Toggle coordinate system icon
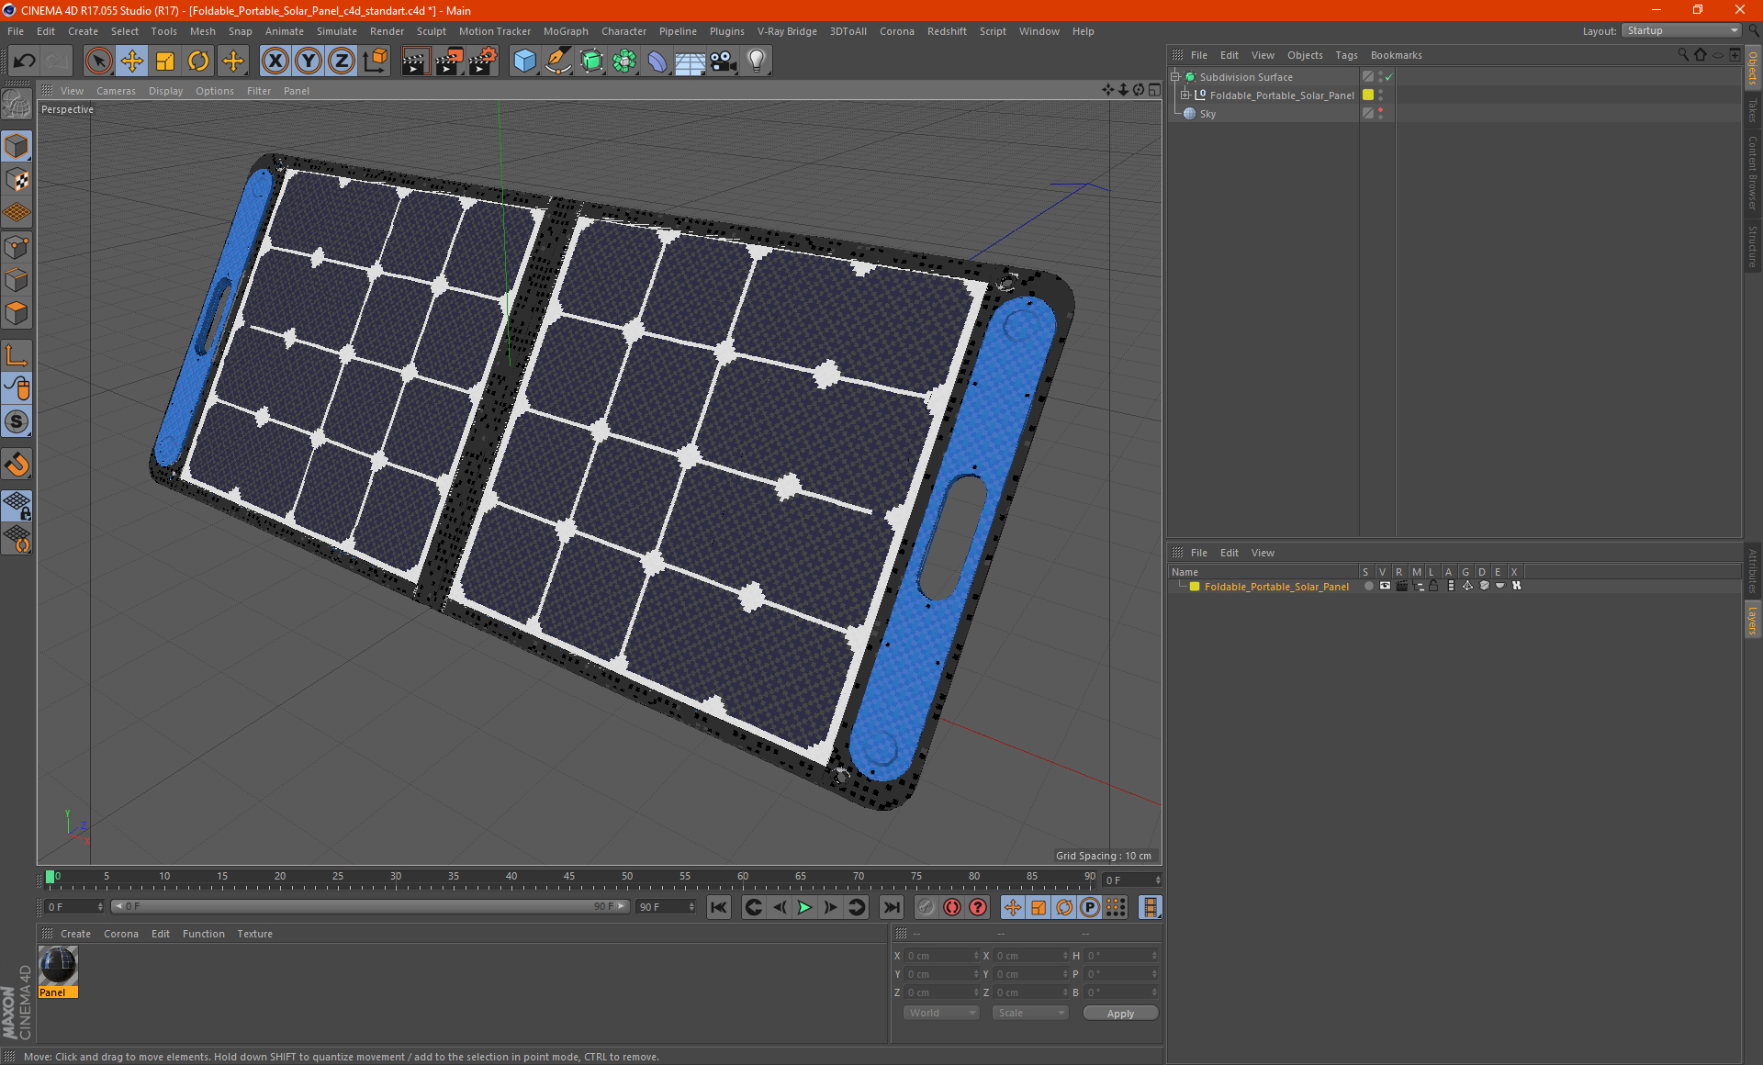The height and width of the screenshot is (1065, 1763). [376, 62]
